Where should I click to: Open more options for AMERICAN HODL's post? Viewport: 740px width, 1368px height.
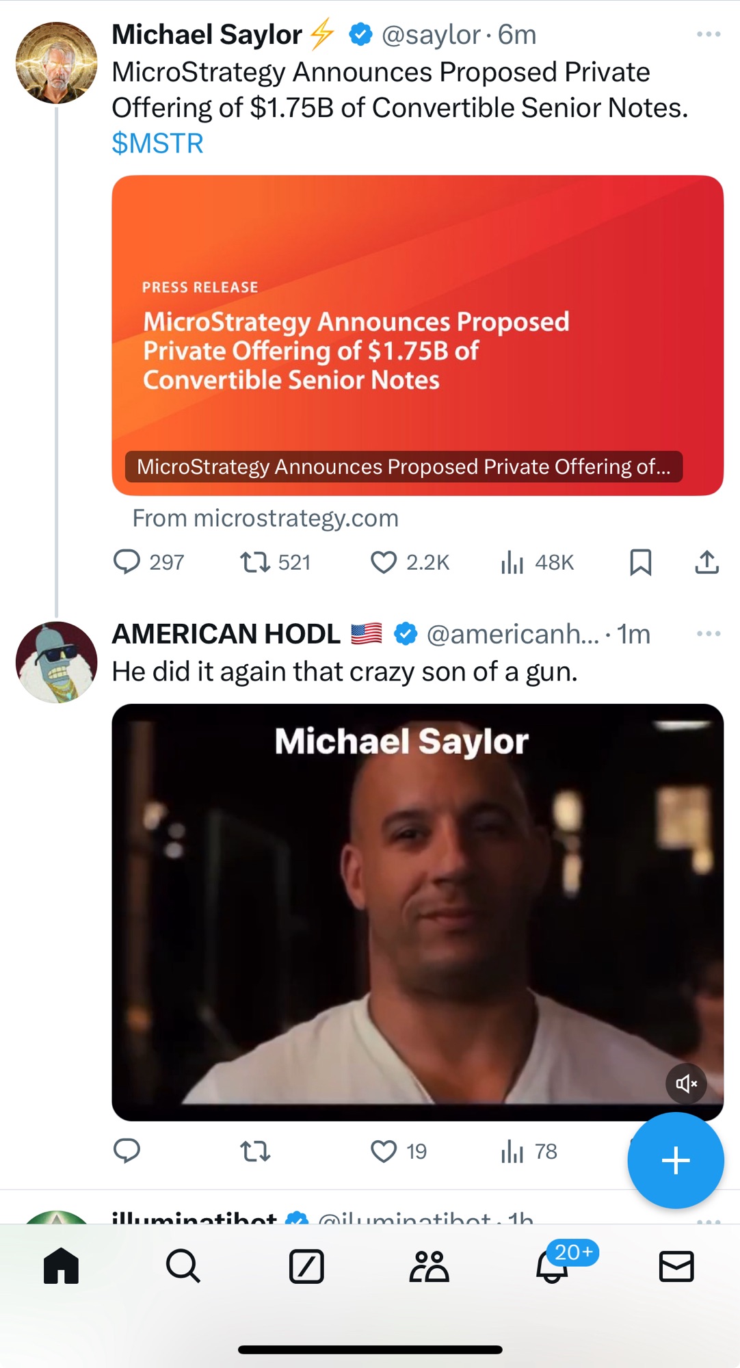point(708,634)
